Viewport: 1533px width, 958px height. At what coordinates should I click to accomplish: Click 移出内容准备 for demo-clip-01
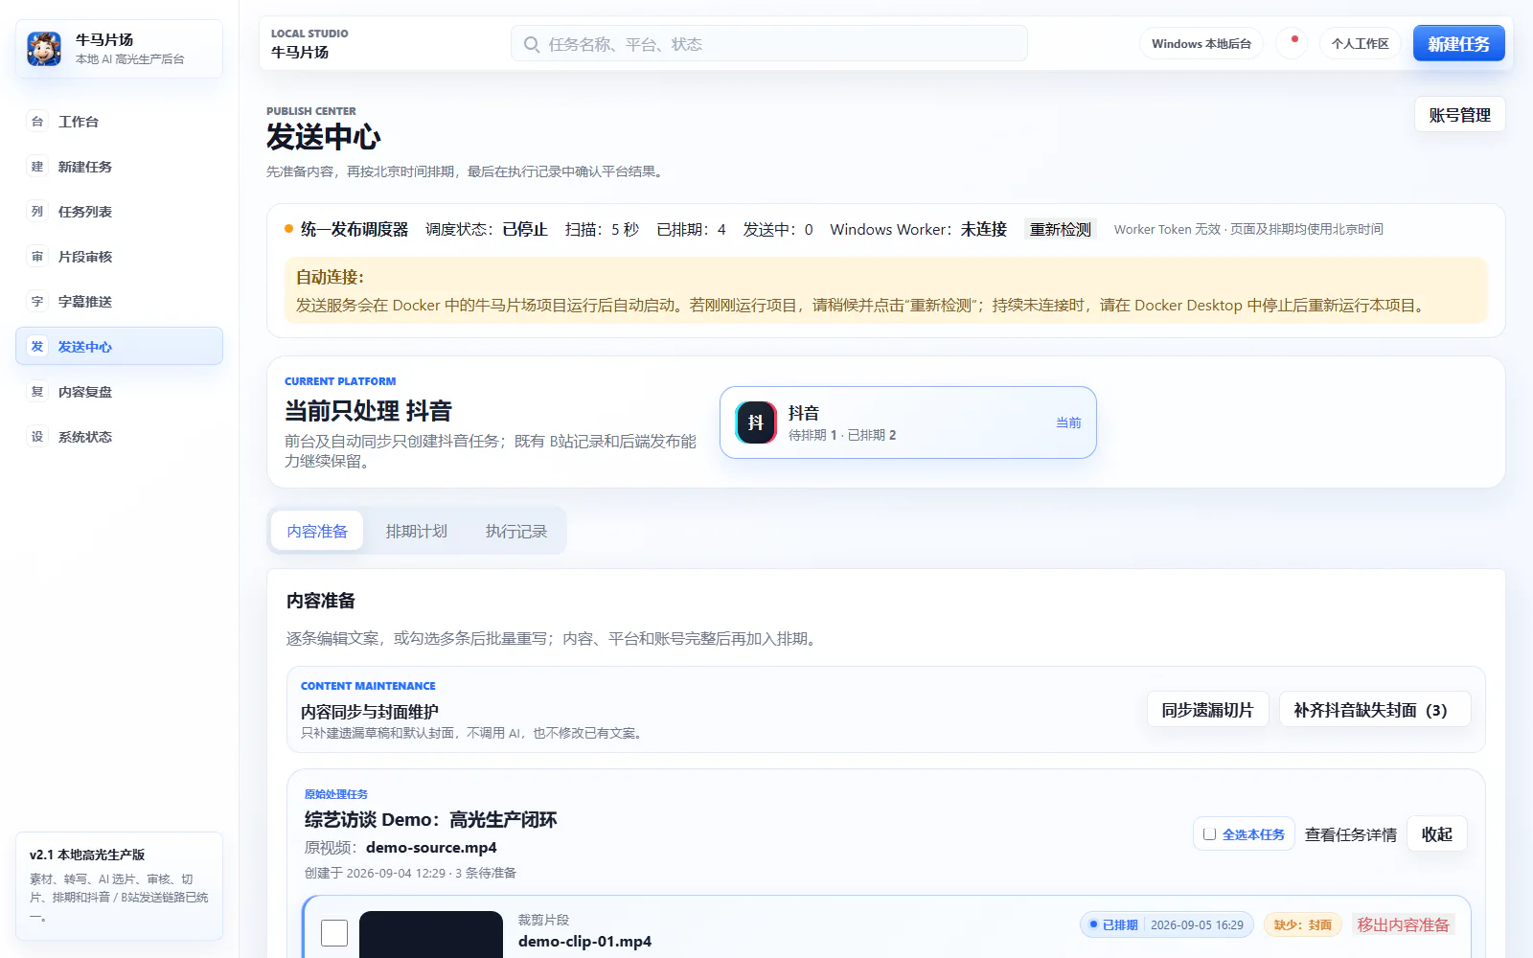pyautogui.click(x=1404, y=924)
